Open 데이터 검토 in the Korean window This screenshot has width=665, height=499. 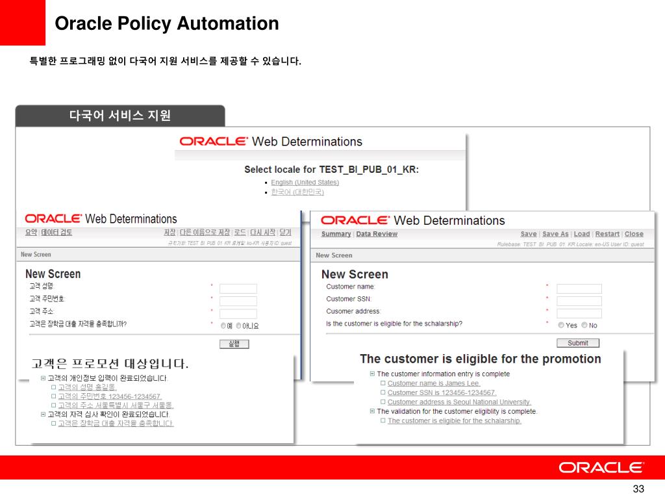56,232
